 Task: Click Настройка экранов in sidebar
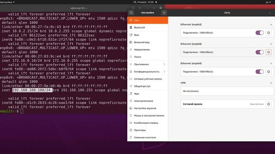tap(148, 108)
